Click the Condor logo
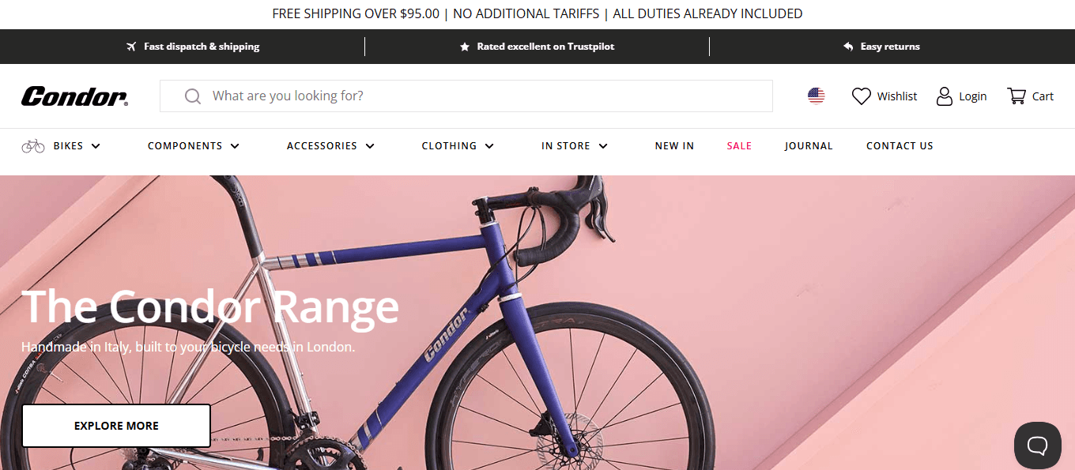 coord(74,96)
